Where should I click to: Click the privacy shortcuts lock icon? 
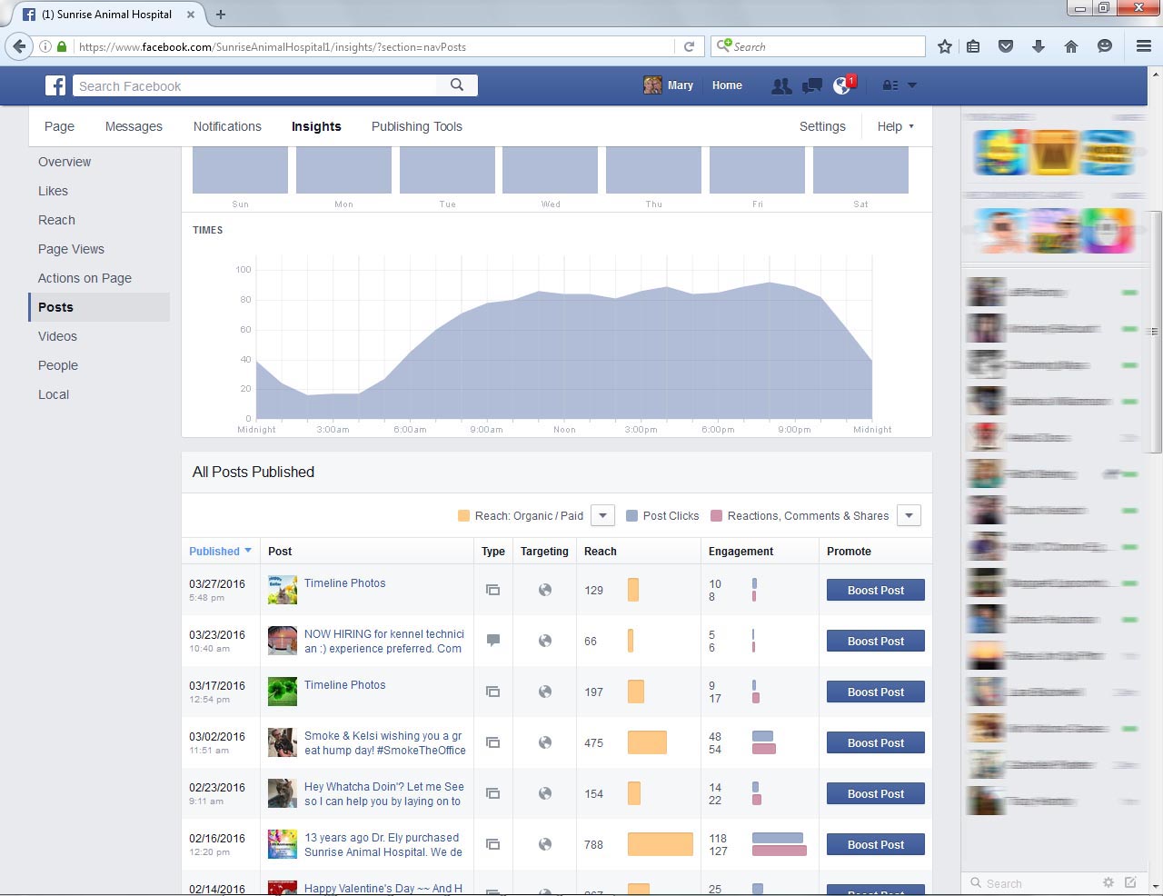point(890,85)
